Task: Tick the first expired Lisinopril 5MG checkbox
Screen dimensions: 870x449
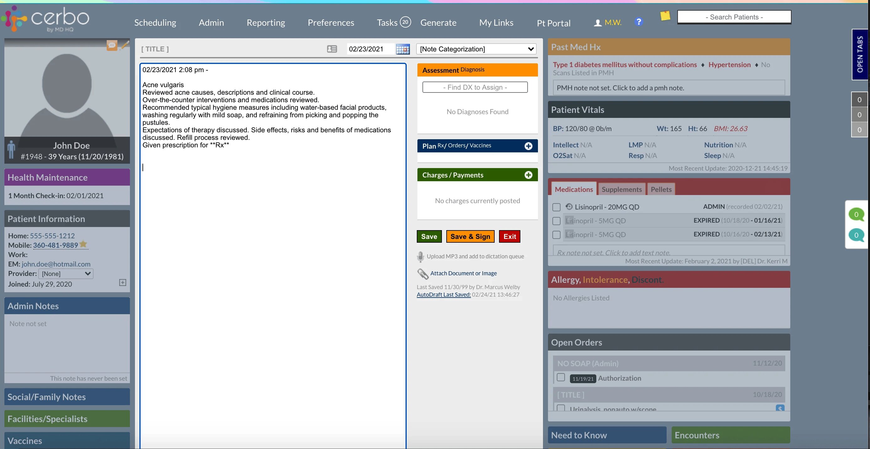Action: [556, 221]
